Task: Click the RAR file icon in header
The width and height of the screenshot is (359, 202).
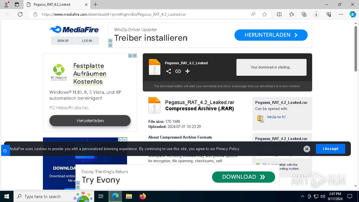Action: [155, 67]
